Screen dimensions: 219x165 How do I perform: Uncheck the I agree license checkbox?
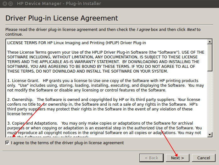tap(7, 143)
